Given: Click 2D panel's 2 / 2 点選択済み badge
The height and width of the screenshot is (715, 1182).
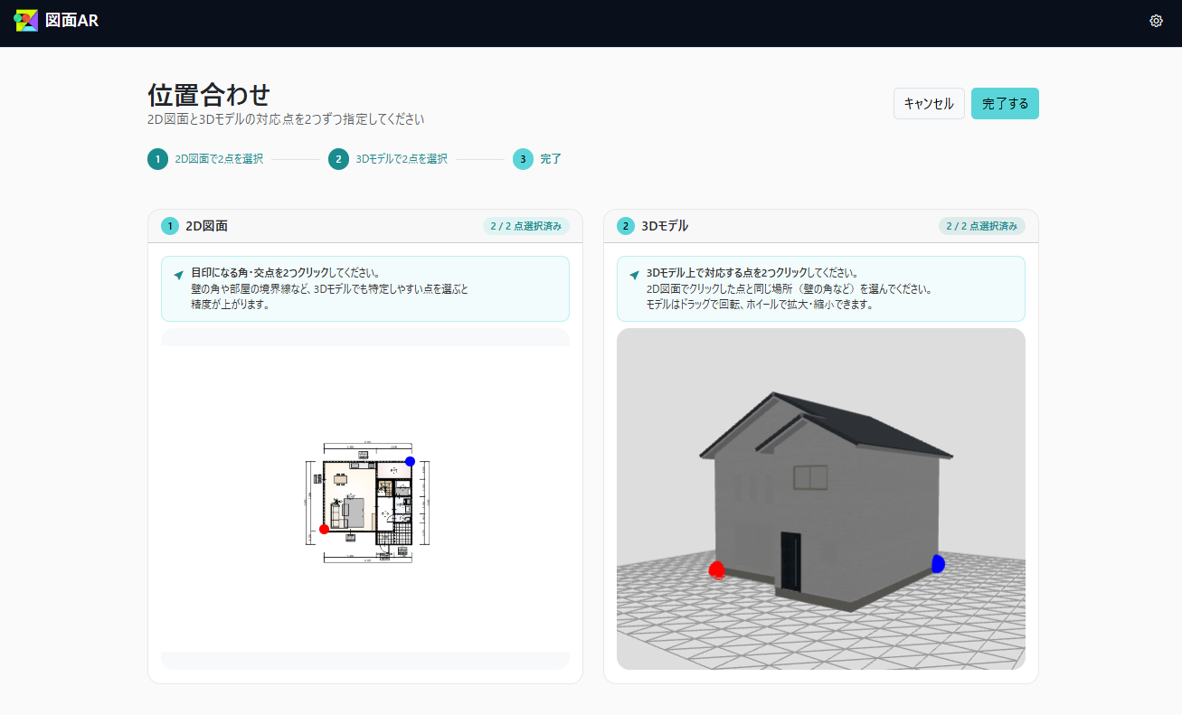Looking at the screenshot, I should 526,226.
